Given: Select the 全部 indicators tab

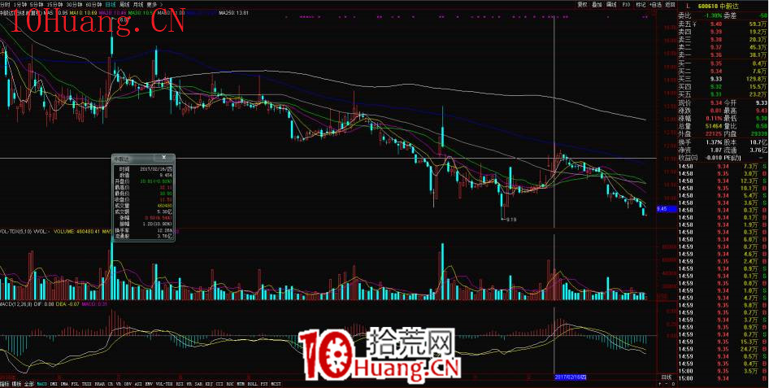Looking at the screenshot, I should pyautogui.click(x=29, y=383).
